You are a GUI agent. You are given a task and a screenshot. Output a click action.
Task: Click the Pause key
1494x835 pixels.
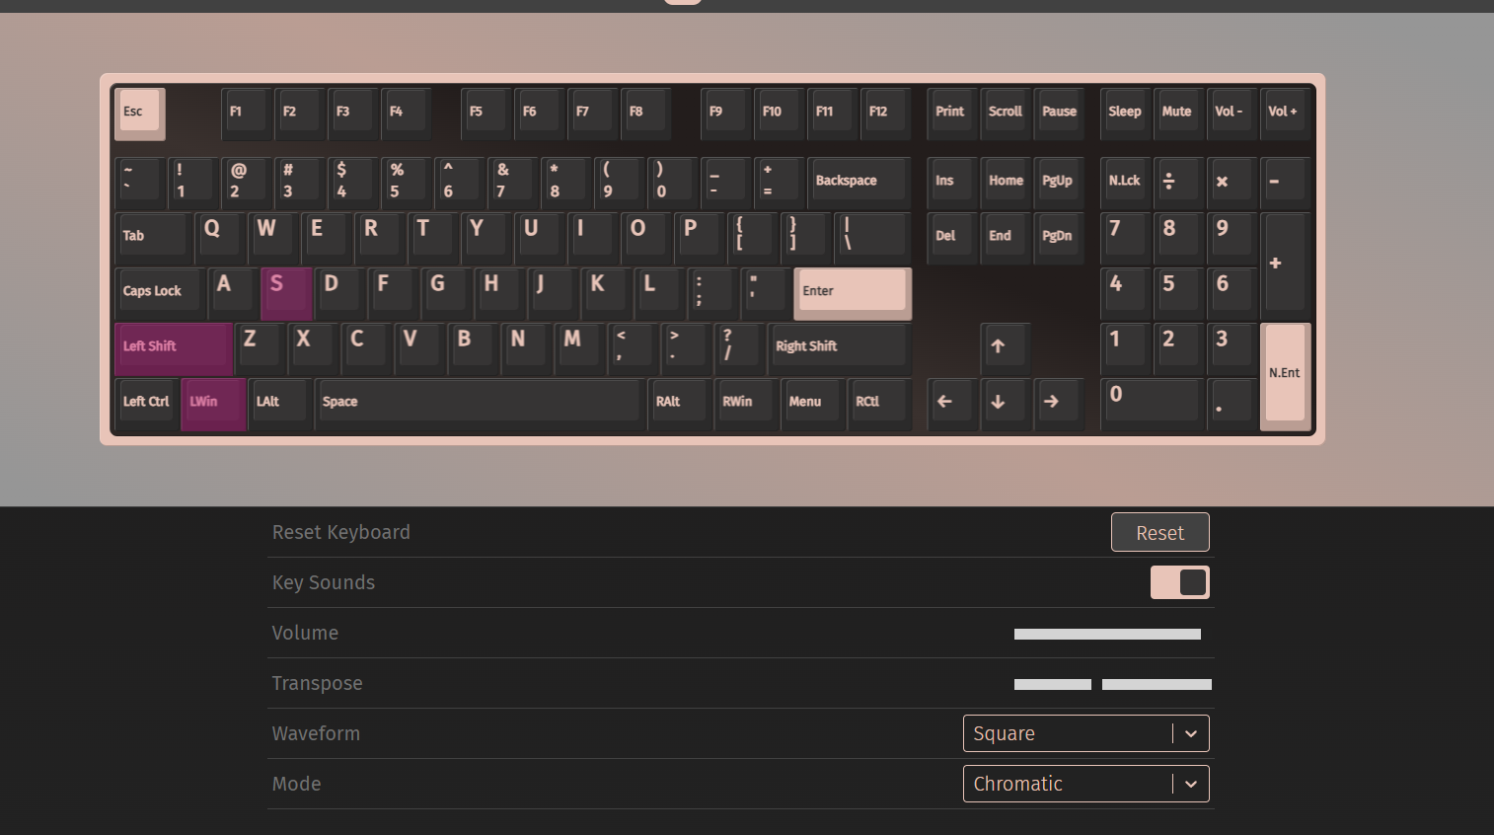(x=1059, y=114)
